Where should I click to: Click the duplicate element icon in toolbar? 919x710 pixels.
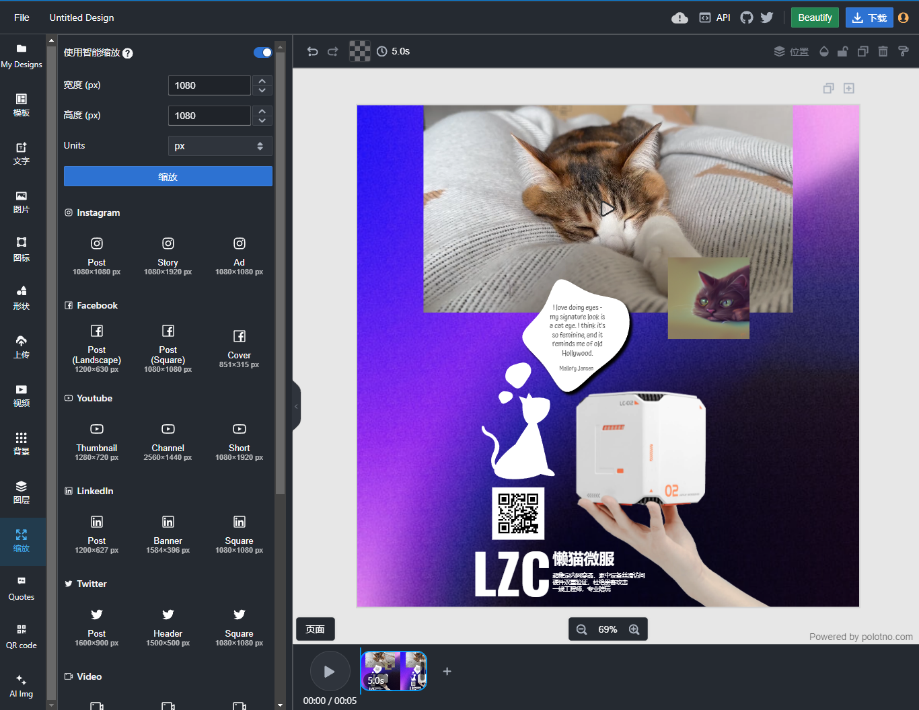coord(863,51)
